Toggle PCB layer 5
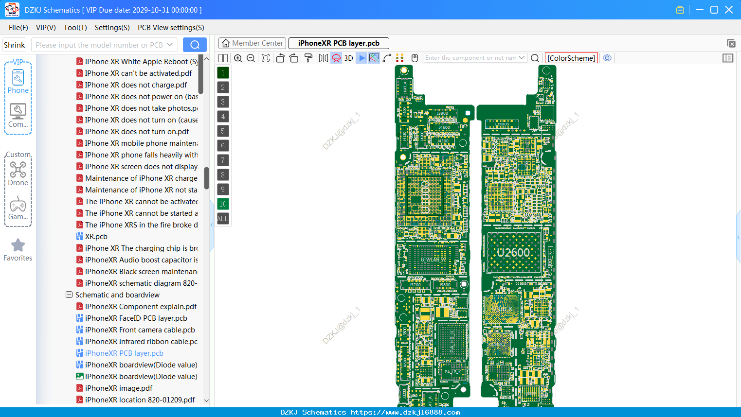Screen dimensions: 741x417 coord(223,131)
